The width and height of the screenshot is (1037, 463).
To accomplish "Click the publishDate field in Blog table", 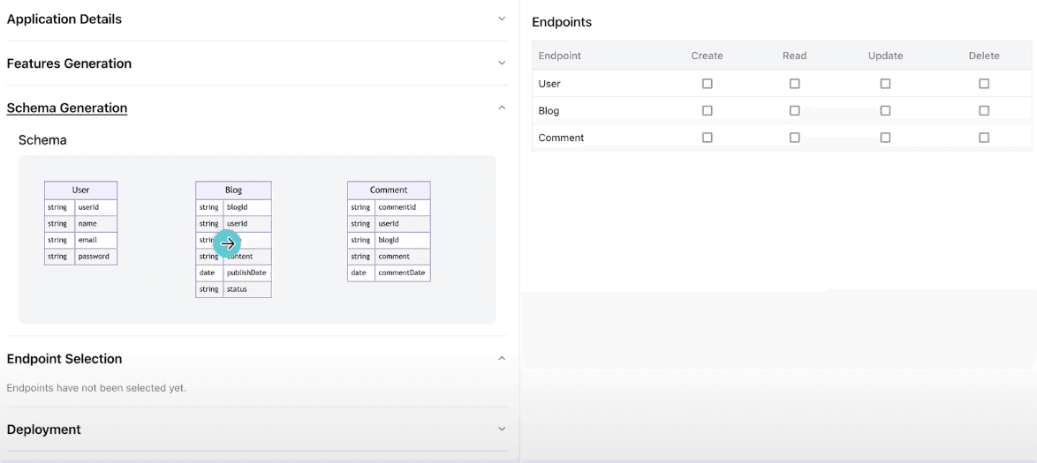I will pyautogui.click(x=247, y=273).
